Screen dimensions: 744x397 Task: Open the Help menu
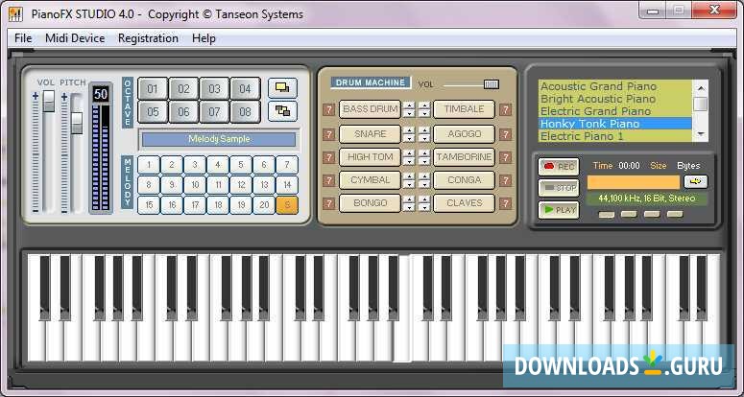point(204,38)
